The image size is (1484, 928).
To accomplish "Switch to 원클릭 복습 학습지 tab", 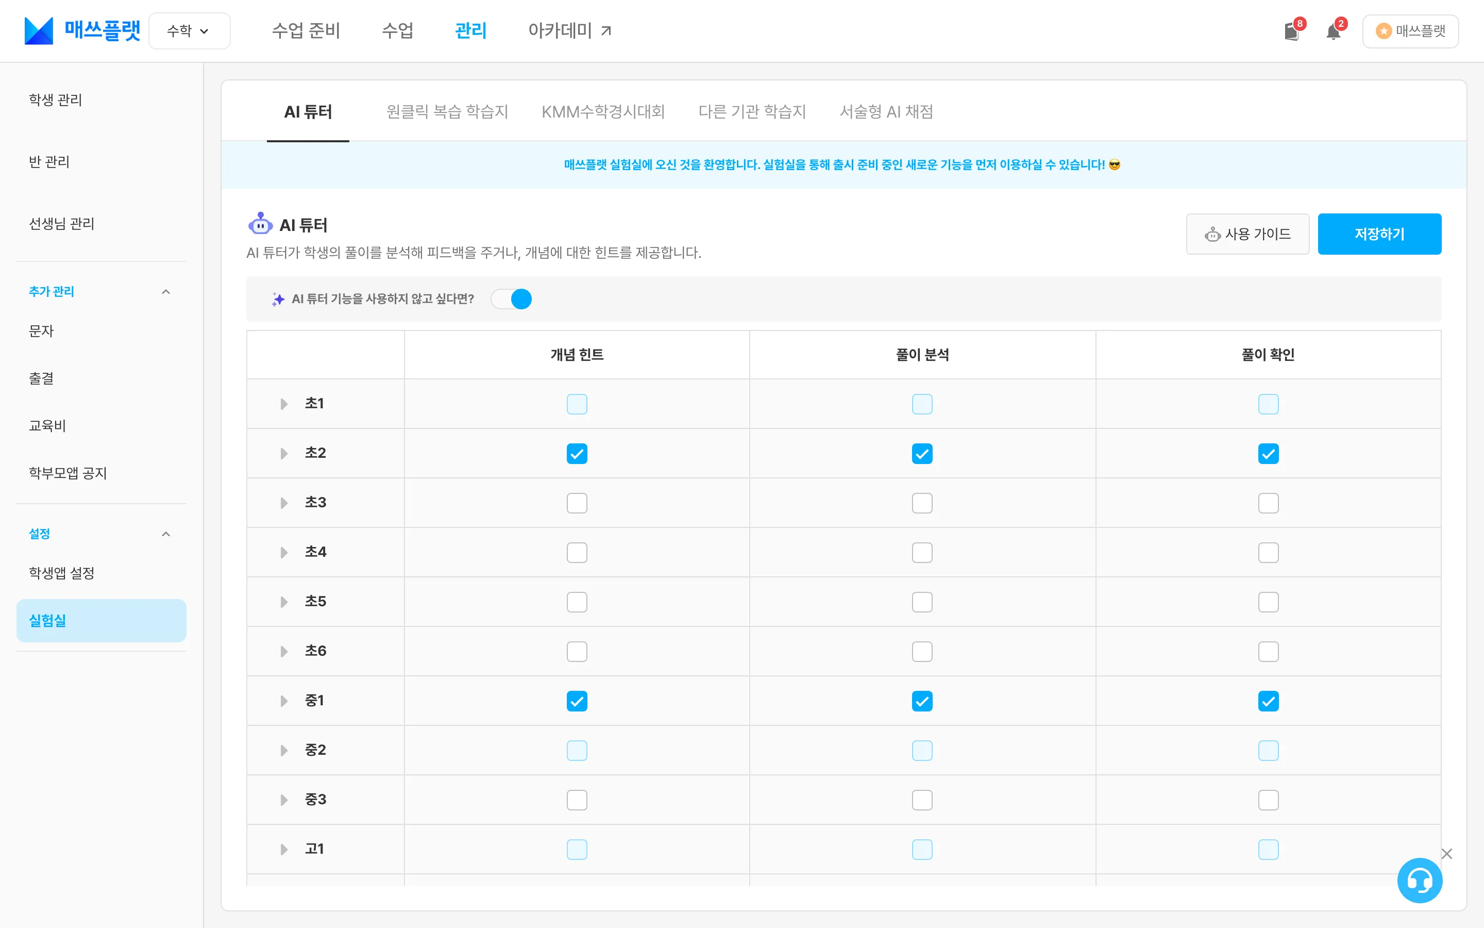I will point(447,112).
